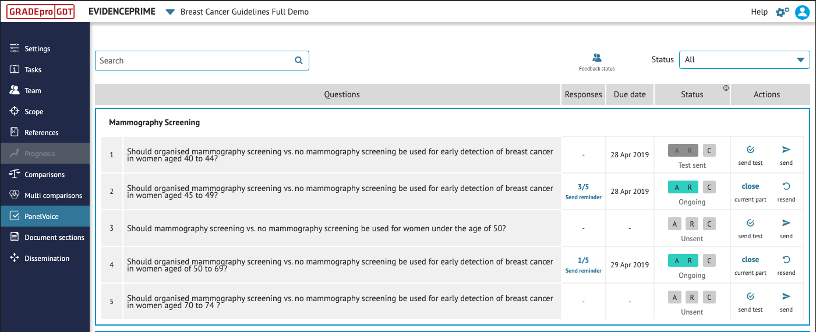Click the search magnifier icon
The height and width of the screenshot is (332, 816).
[299, 60]
